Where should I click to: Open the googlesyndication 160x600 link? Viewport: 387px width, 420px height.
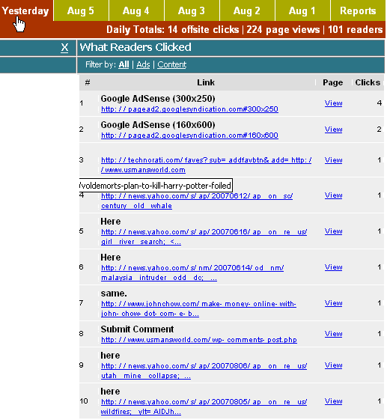(189, 136)
